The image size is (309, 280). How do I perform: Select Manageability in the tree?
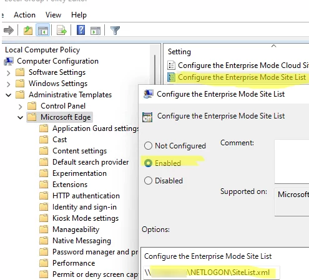[x=76, y=229]
